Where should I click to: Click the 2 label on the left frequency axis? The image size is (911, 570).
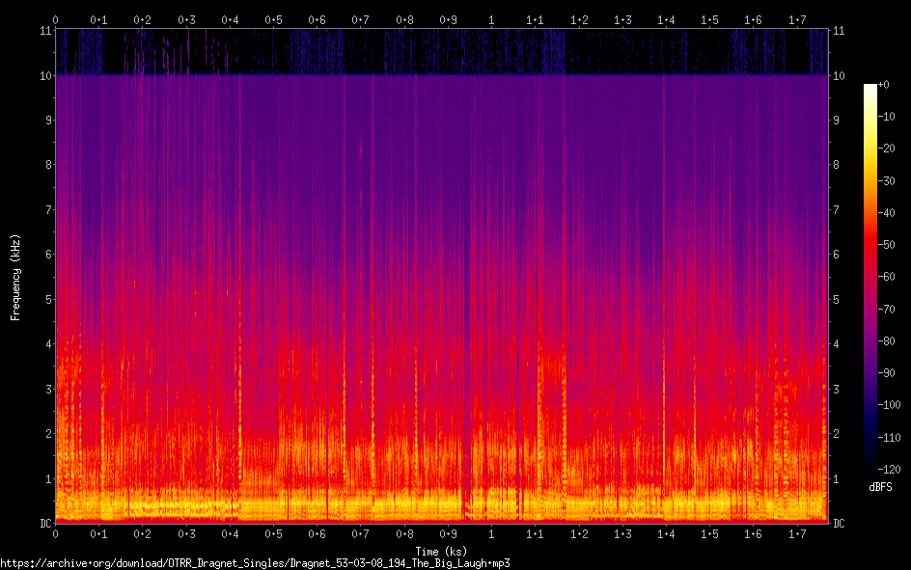click(x=45, y=434)
